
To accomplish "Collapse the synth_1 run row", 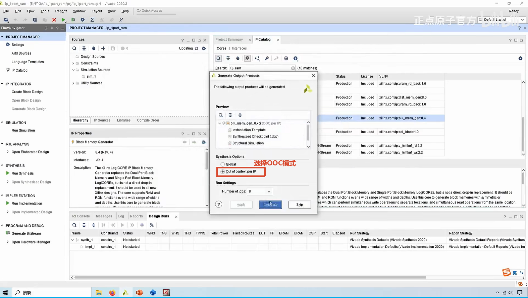I will coord(72,240).
